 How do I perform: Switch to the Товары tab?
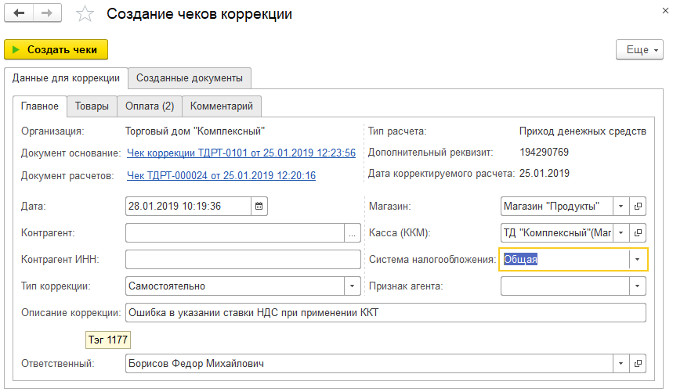pos(92,106)
